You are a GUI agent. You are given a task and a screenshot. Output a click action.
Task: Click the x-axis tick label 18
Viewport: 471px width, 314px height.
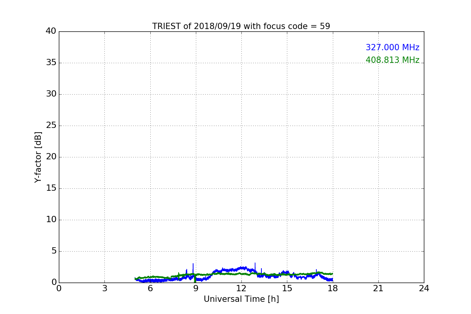(332, 288)
